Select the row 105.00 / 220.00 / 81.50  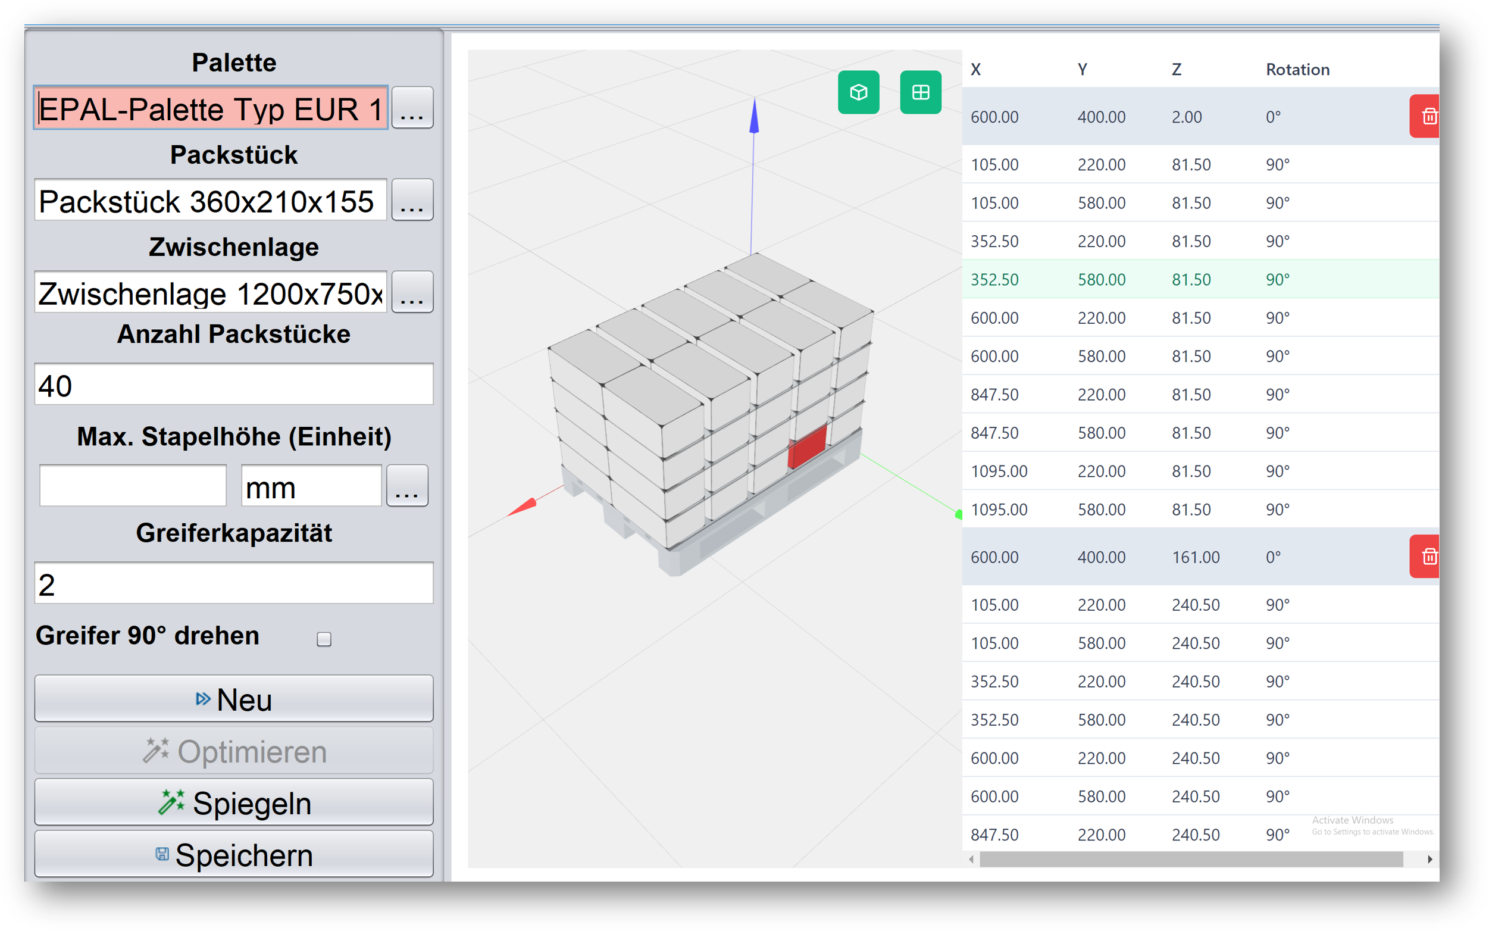pyautogui.click(x=1200, y=164)
